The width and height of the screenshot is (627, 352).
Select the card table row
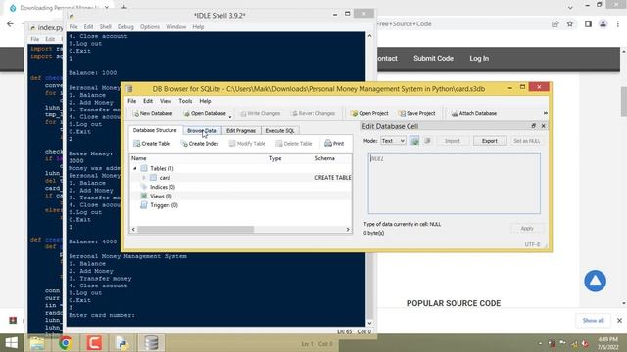tap(241, 178)
